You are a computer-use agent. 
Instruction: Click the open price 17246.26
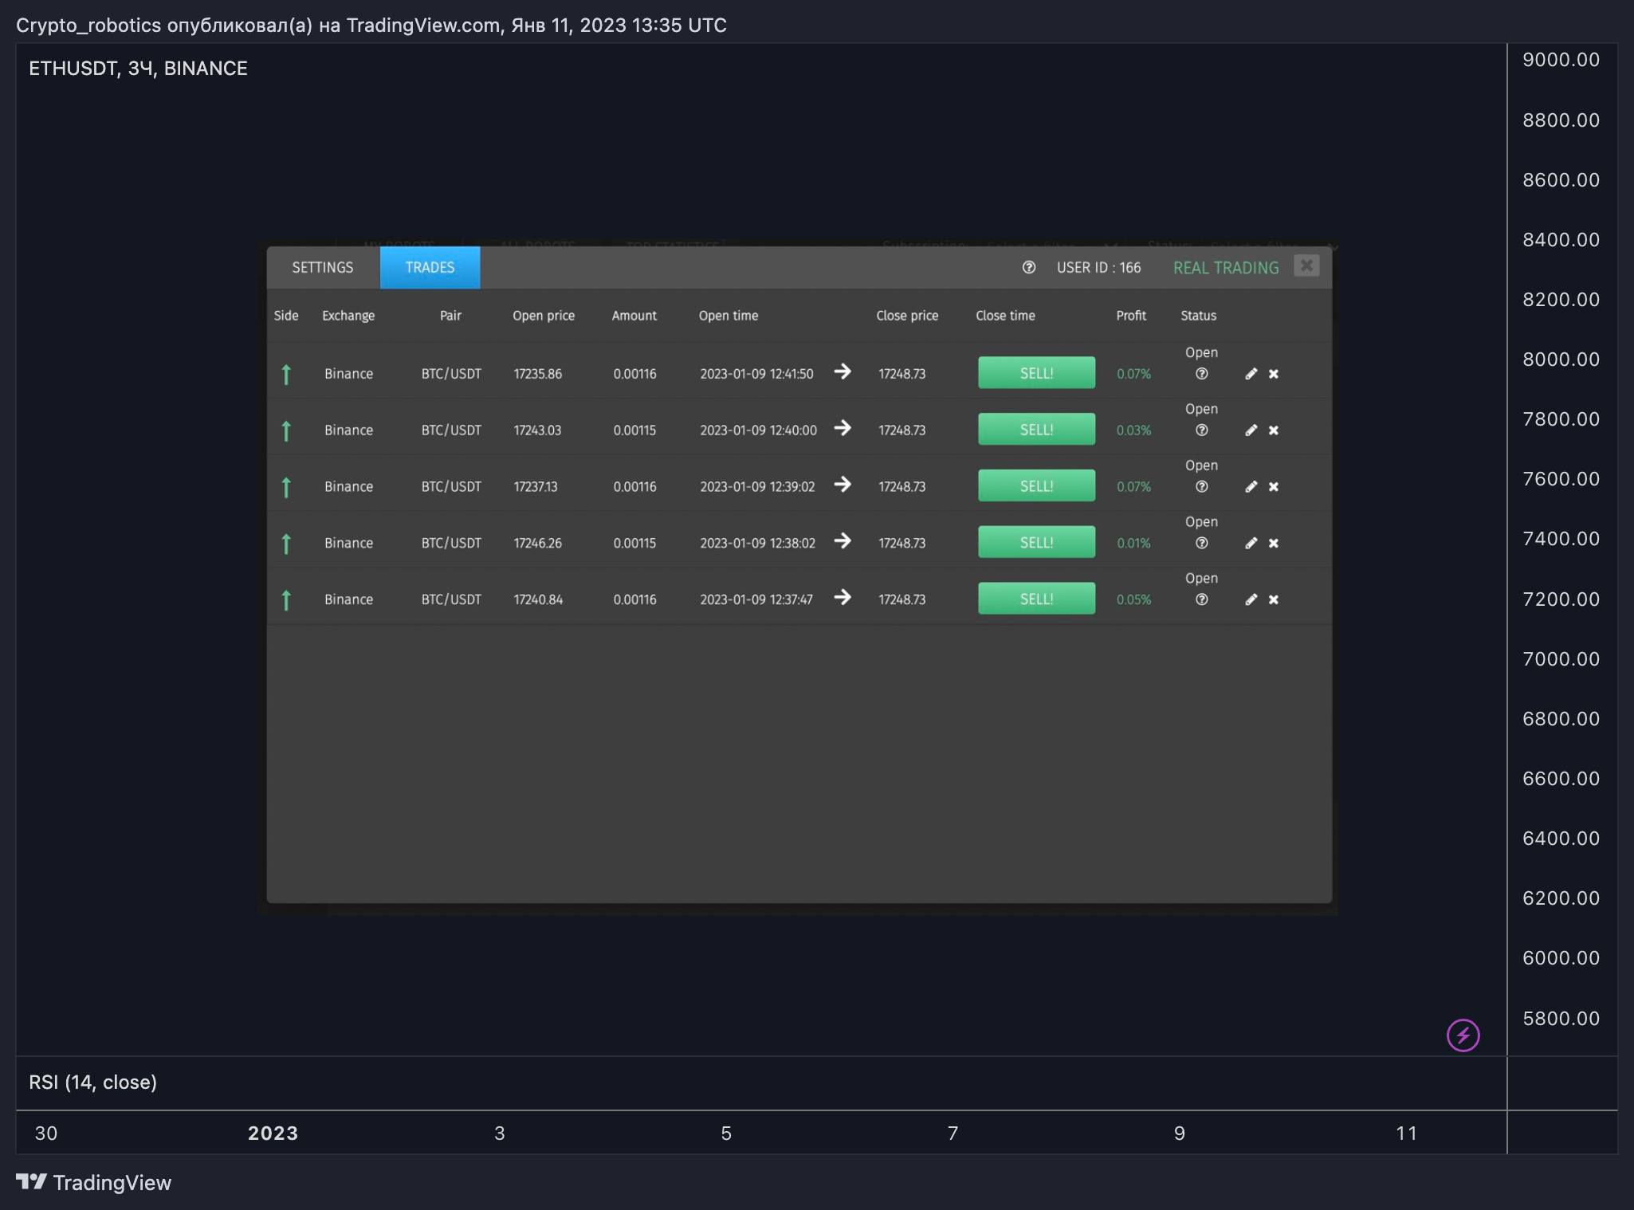(537, 544)
